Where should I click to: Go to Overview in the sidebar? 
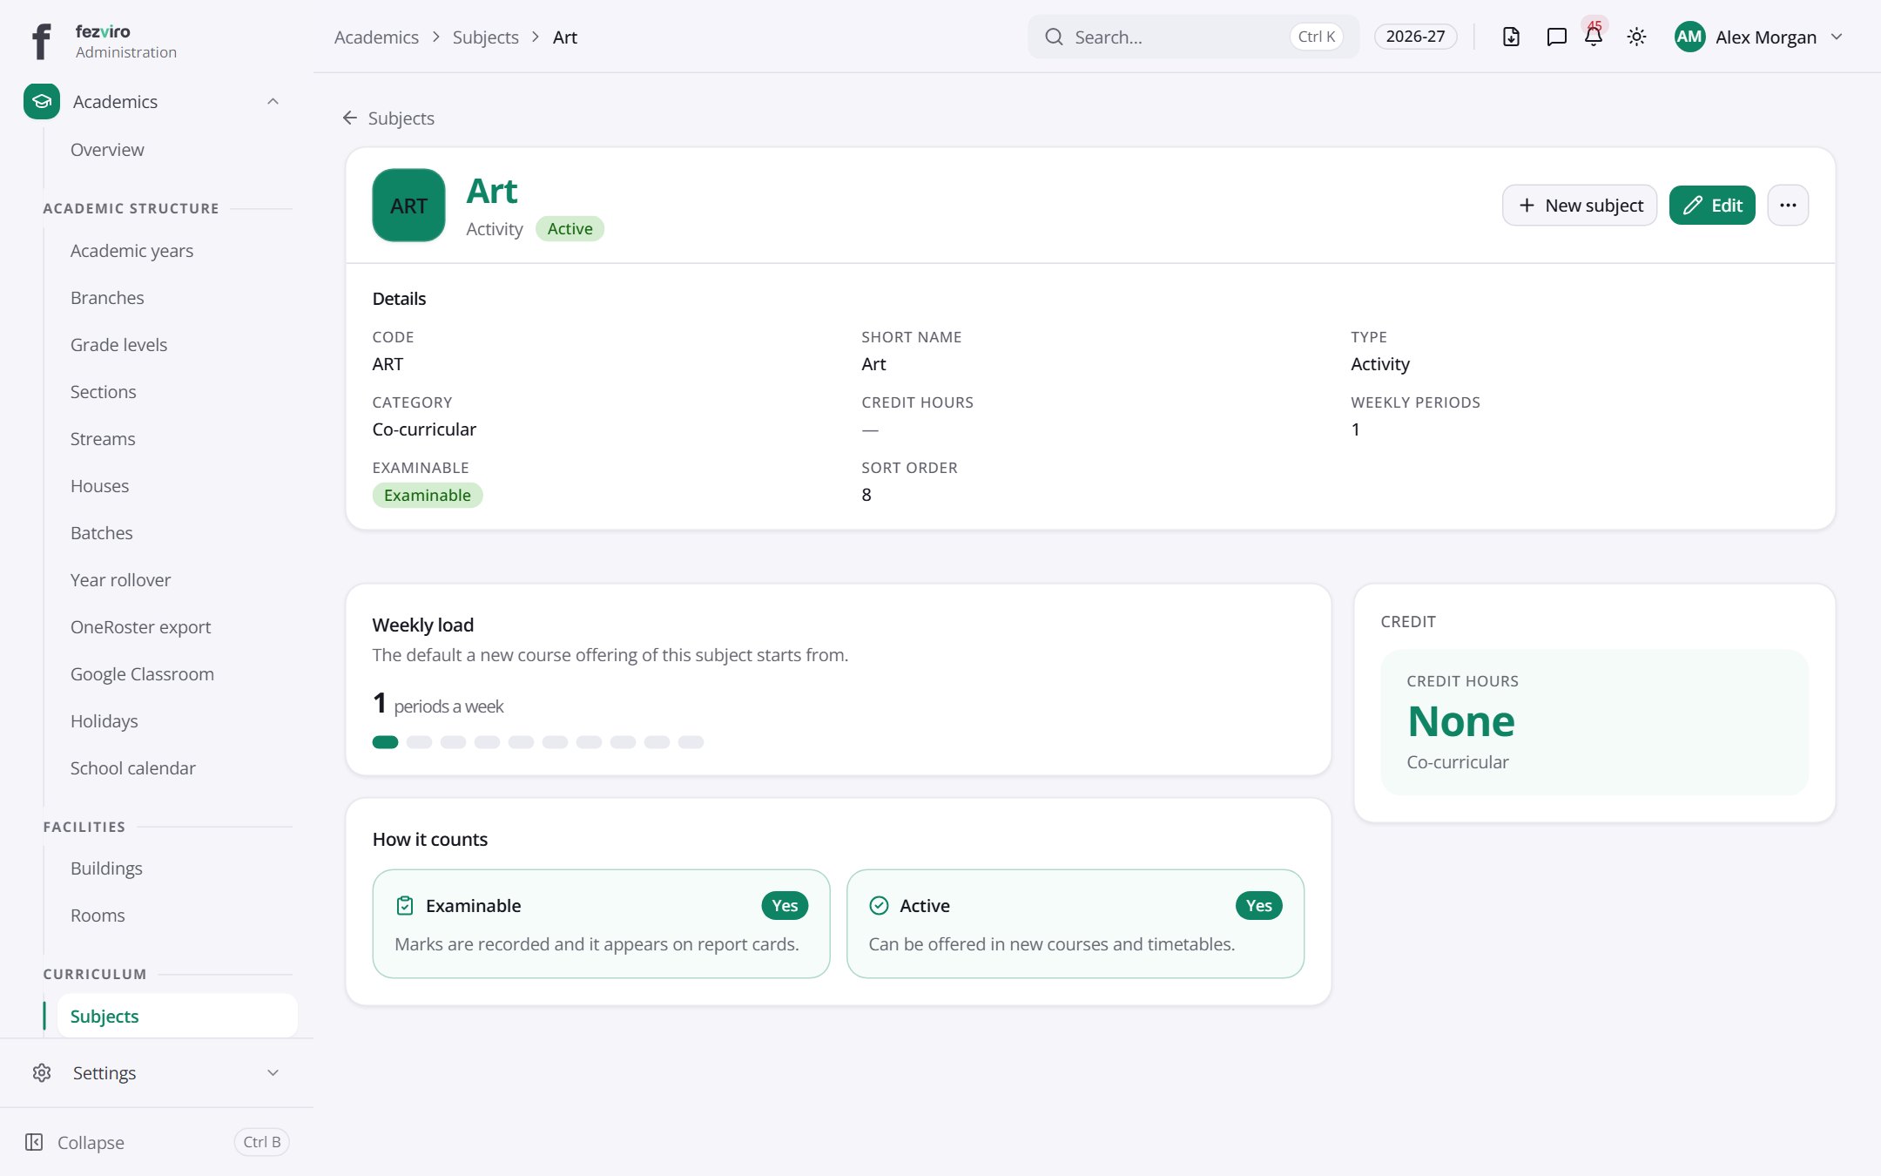pos(107,150)
